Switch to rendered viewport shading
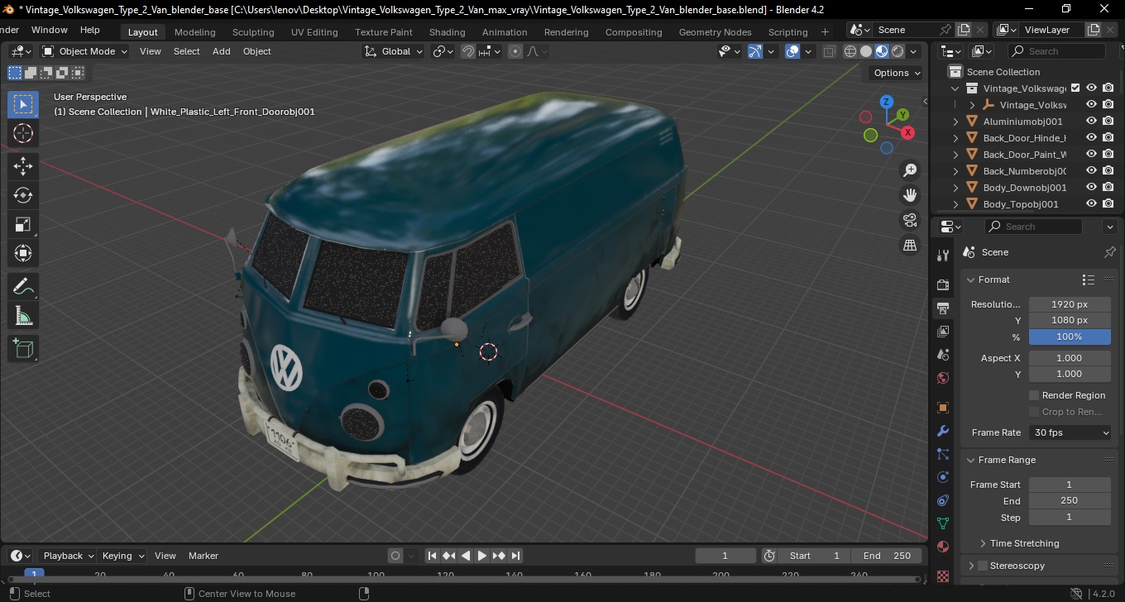This screenshot has width=1125, height=602. pos(898,51)
